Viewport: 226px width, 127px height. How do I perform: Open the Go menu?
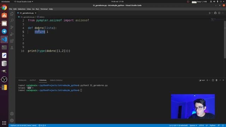click(x=33, y=9)
